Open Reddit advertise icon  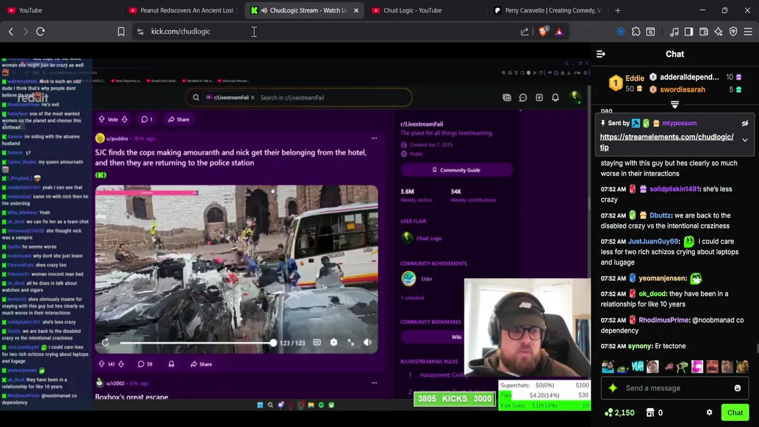point(507,97)
